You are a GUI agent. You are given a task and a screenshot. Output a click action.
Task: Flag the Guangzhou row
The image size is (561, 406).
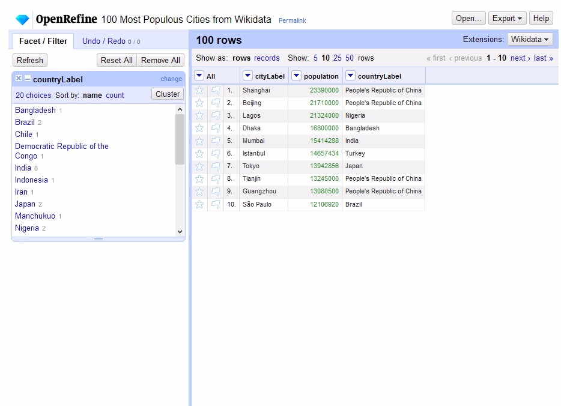[216, 192]
